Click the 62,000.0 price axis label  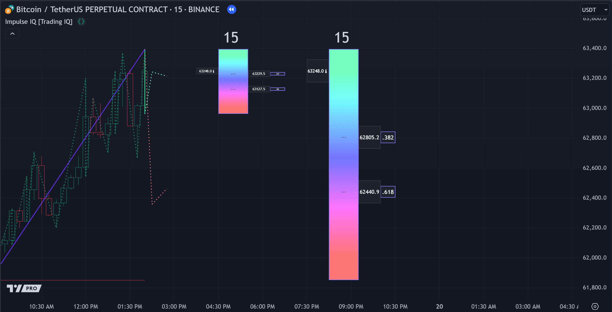595,258
